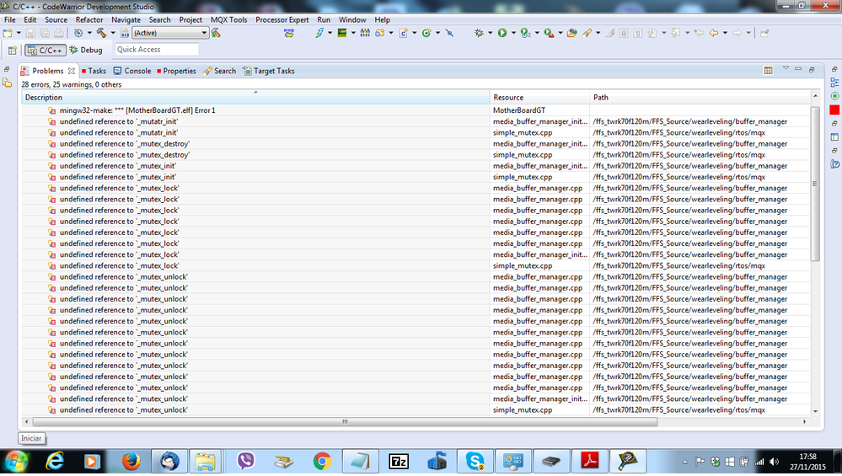Expand dropdown arrow next to Debug bug

click(x=490, y=33)
